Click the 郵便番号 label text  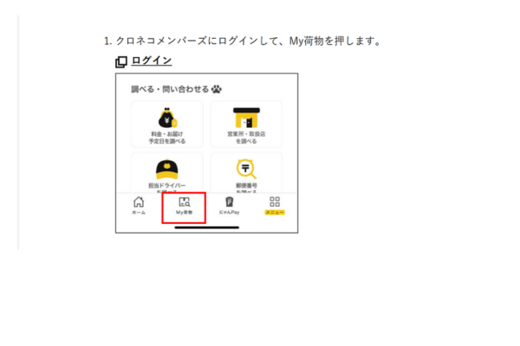tap(246, 185)
